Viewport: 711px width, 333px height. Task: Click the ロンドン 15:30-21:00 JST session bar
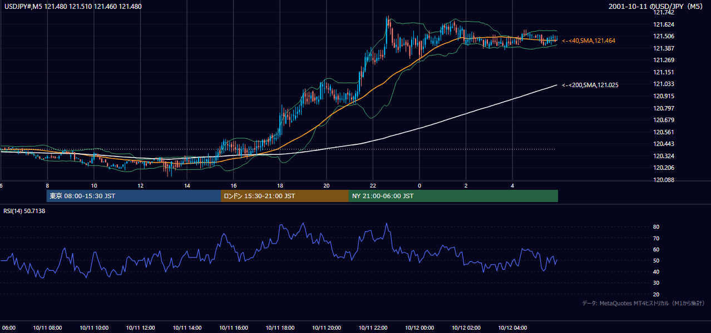pyautogui.click(x=285, y=196)
